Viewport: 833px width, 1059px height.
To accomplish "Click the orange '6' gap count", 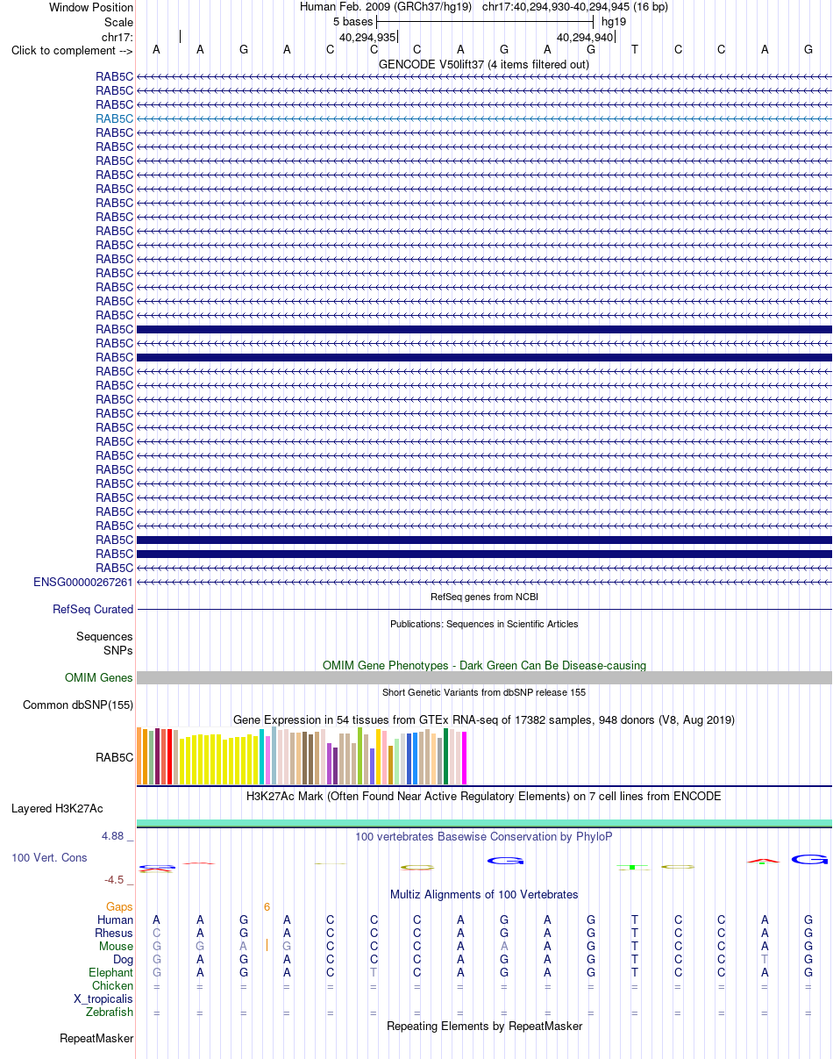I will point(267,906).
